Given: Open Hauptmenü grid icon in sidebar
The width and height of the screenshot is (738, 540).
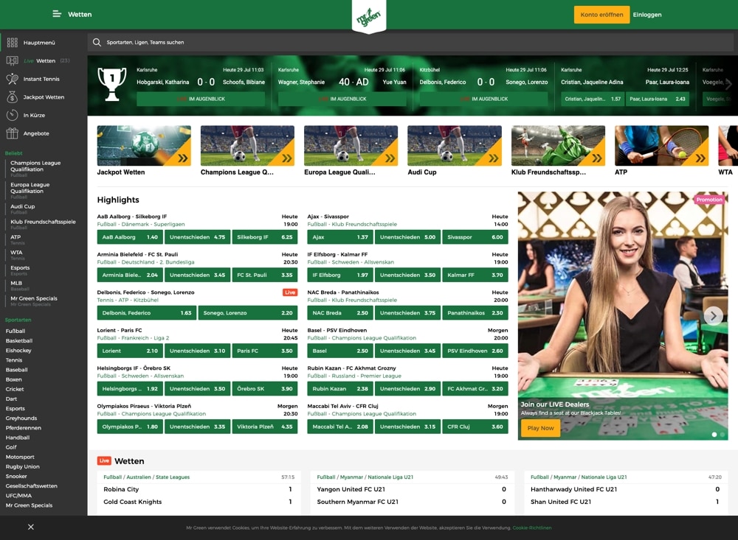Looking at the screenshot, I should [x=13, y=43].
